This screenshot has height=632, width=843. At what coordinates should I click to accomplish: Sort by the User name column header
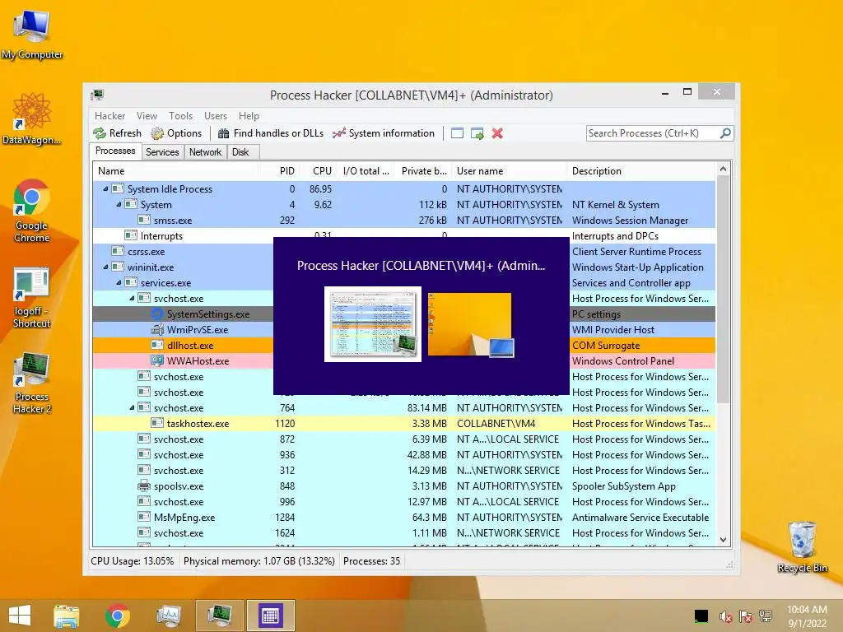tap(509, 171)
